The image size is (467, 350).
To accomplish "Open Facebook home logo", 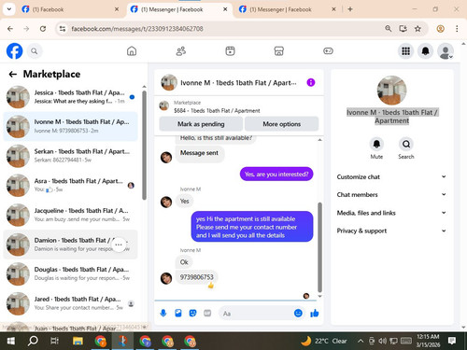I will tap(14, 51).
